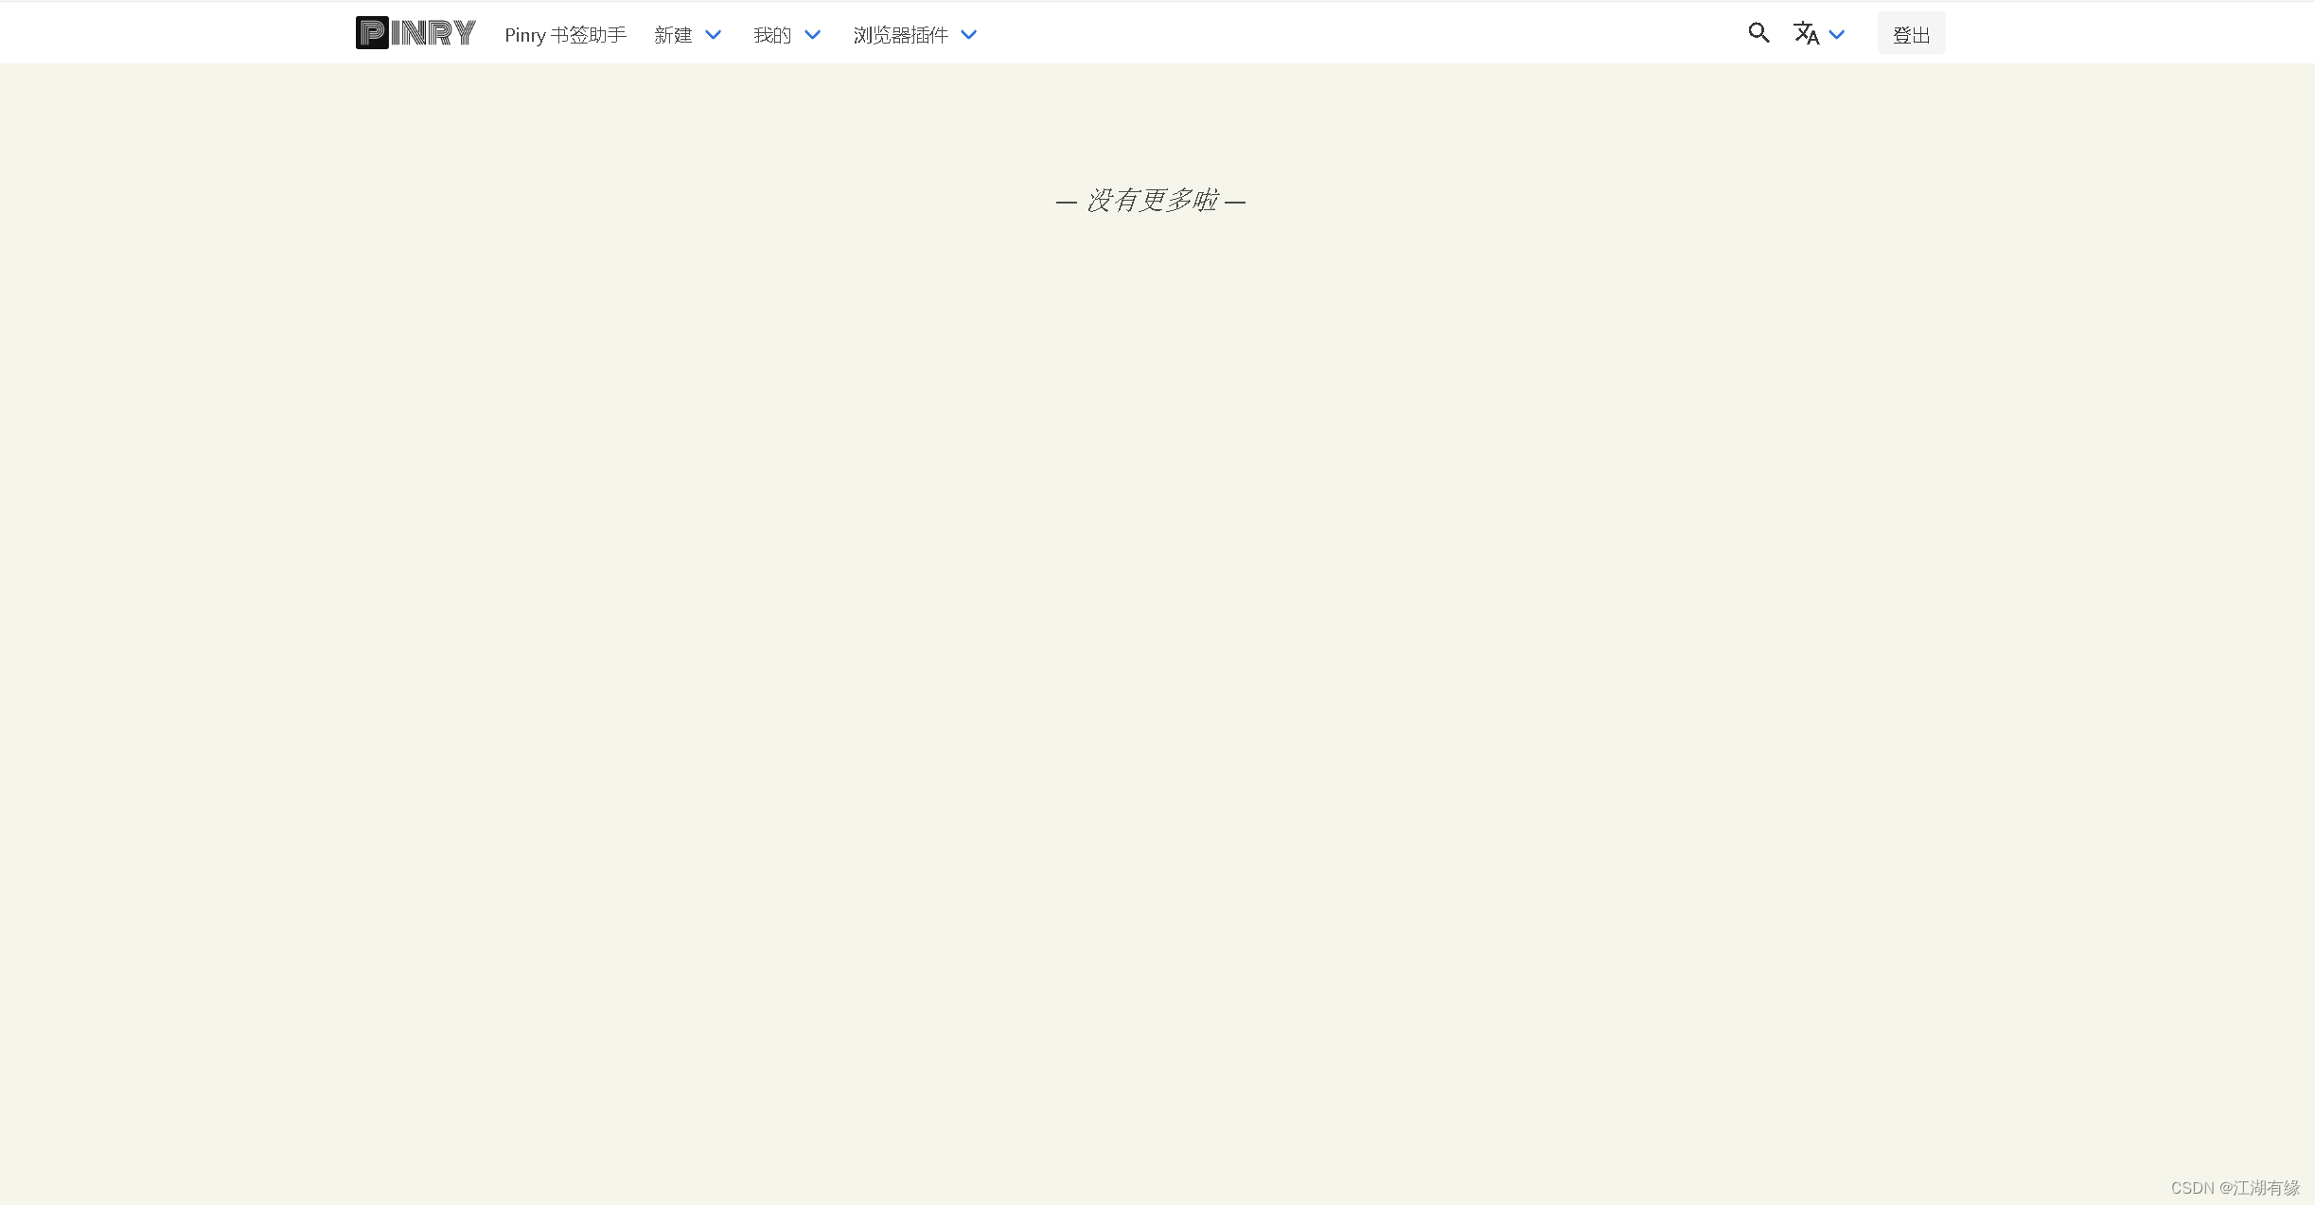Expand the 我的 dropdown arrow

(x=813, y=34)
